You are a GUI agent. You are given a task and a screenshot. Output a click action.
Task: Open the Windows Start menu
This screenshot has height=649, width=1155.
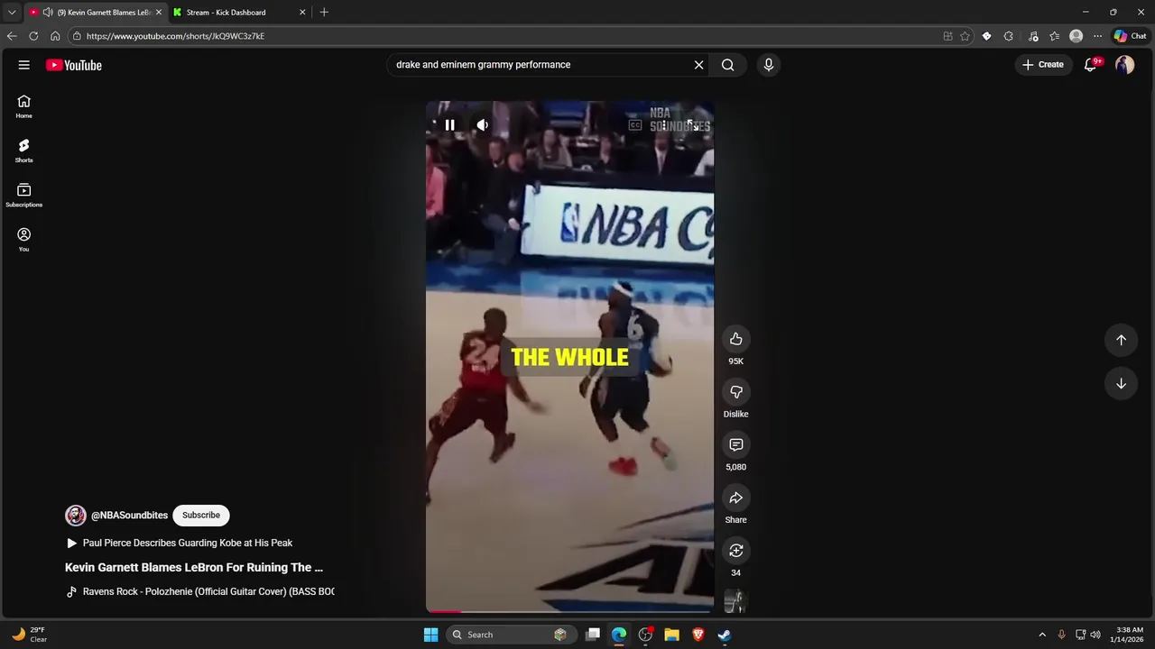coord(430,635)
